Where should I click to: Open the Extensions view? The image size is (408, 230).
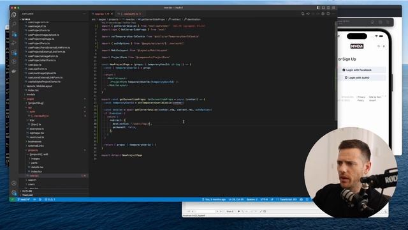pyautogui.click(x=14, y=52)
